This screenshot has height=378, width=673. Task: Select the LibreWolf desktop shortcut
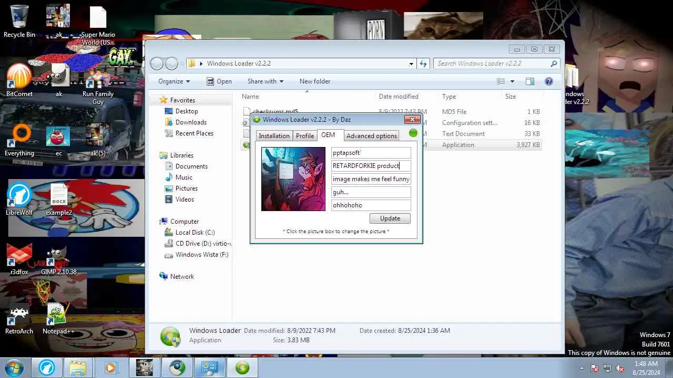pos(19,198)
